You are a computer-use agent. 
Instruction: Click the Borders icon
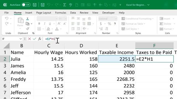(x=39, y=29)
